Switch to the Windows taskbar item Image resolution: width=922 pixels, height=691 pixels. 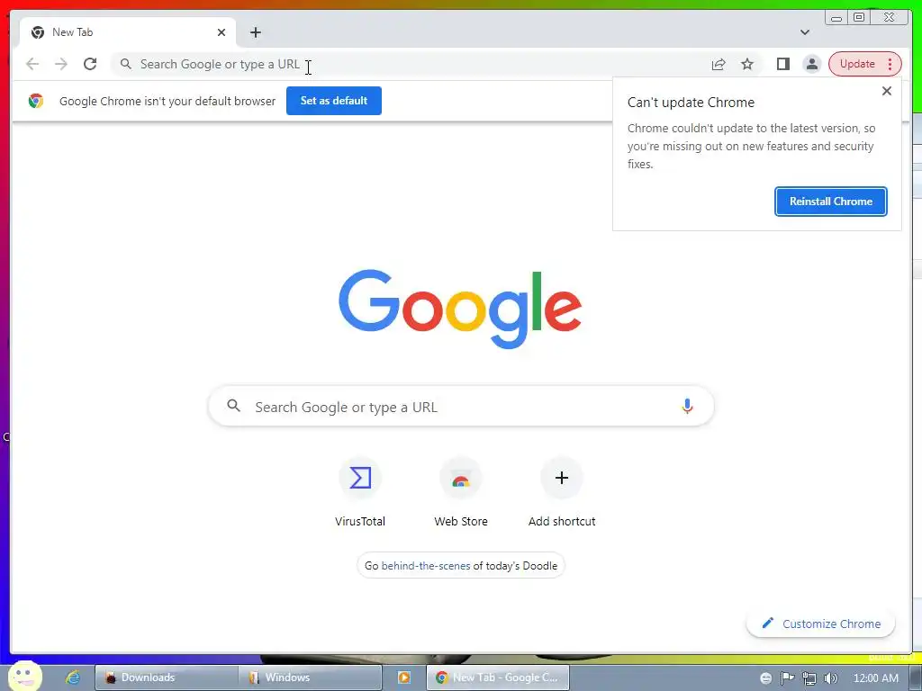[311, 678]
